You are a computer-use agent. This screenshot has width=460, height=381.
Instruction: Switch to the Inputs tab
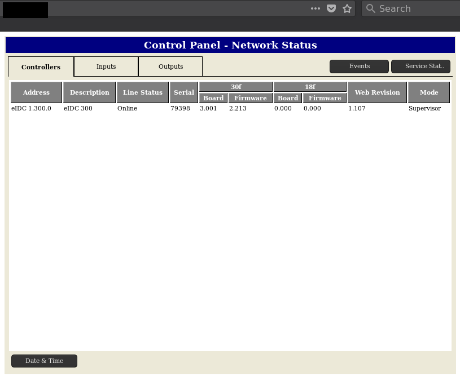[x=106, y=66]
